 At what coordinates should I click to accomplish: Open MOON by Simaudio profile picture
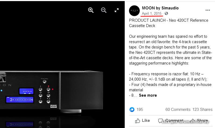[134, 11]
